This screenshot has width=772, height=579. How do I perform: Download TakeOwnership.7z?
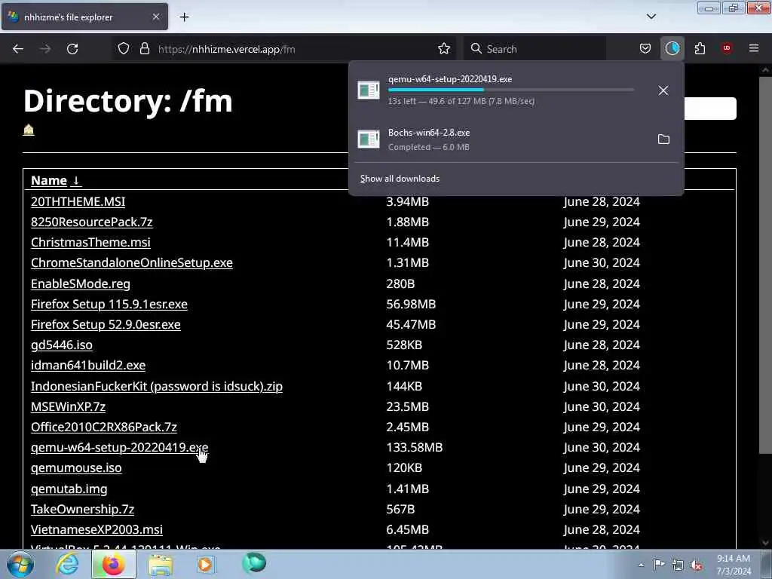(x=83, y=509)
